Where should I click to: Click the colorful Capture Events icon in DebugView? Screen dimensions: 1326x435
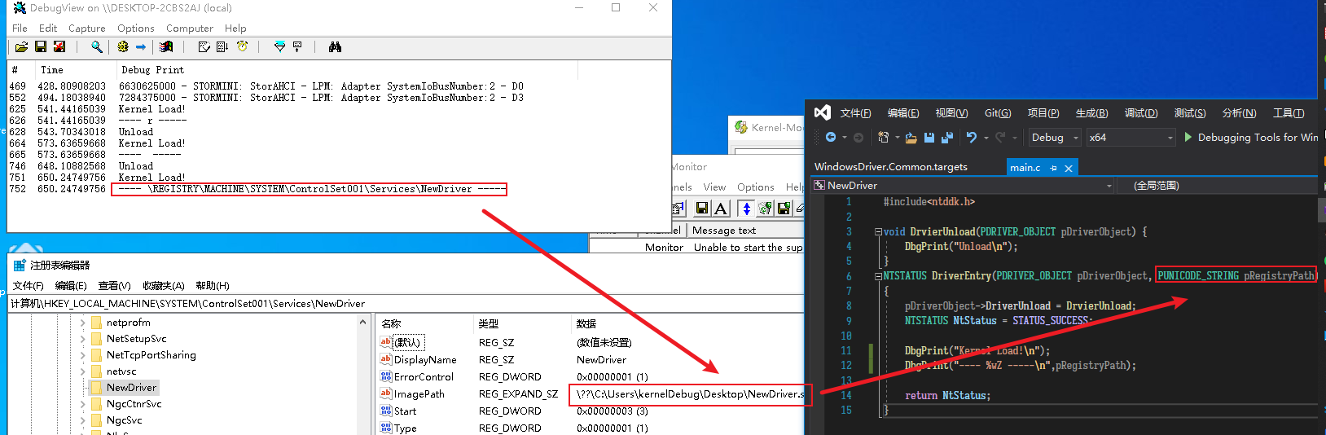[166, 47]
